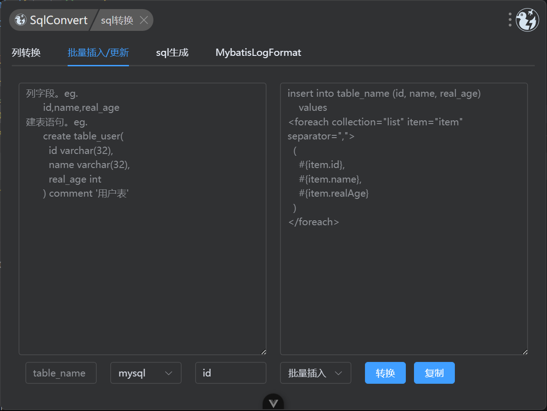
Task: Open the sql生成 tab
Action: click(x=172, y=53)
